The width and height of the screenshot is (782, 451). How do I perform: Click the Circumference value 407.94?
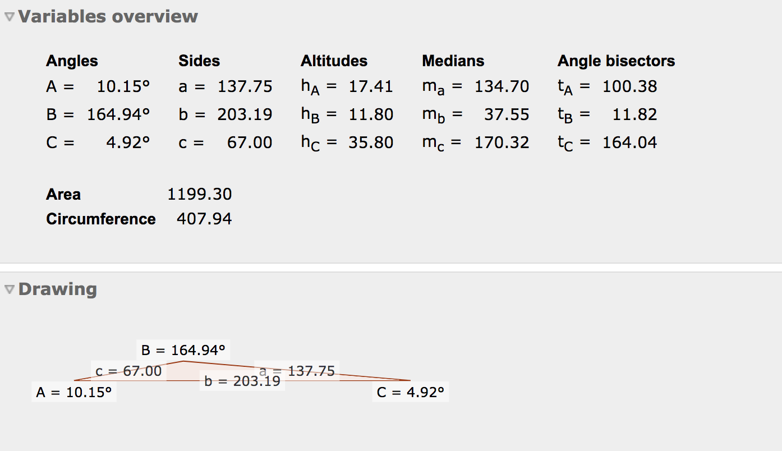(x=204, y=219)
